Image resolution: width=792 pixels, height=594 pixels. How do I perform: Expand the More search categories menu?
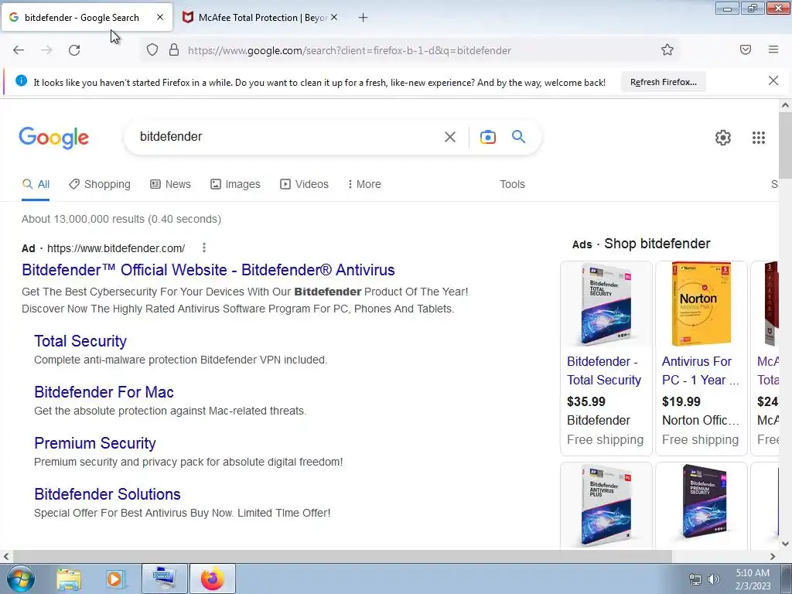(x=364, y=184)
